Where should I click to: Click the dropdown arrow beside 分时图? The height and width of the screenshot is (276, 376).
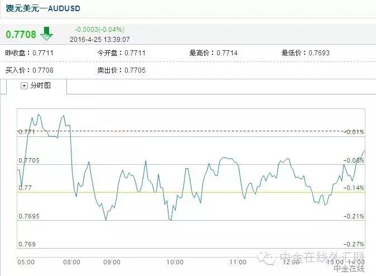pos(24,85)
